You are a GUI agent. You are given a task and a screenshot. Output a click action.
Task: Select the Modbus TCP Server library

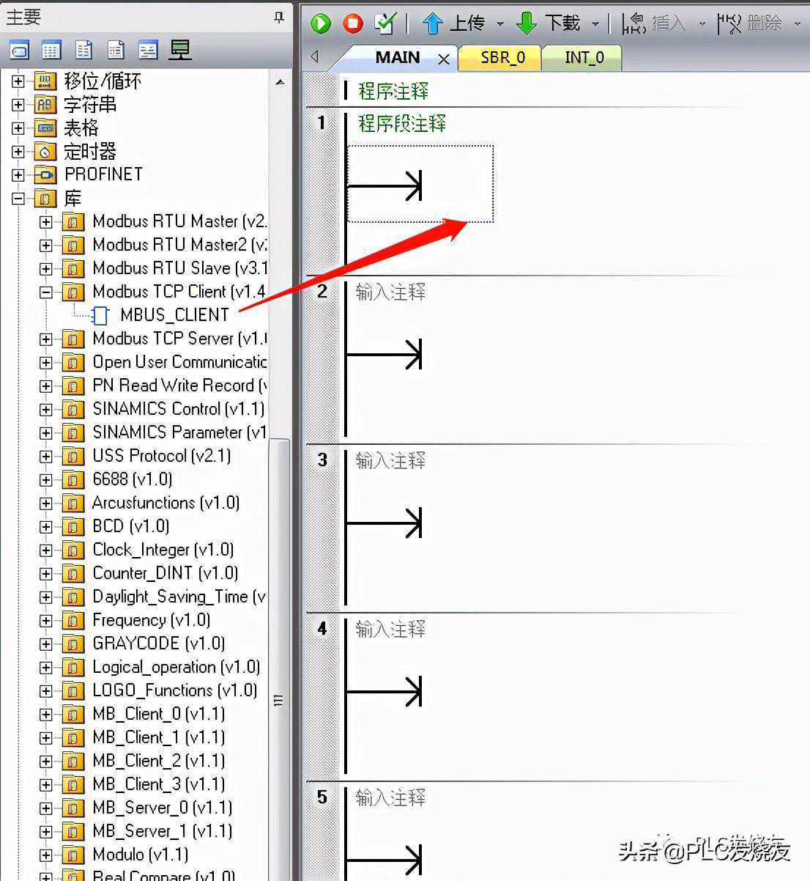click(x=179, y=339)
